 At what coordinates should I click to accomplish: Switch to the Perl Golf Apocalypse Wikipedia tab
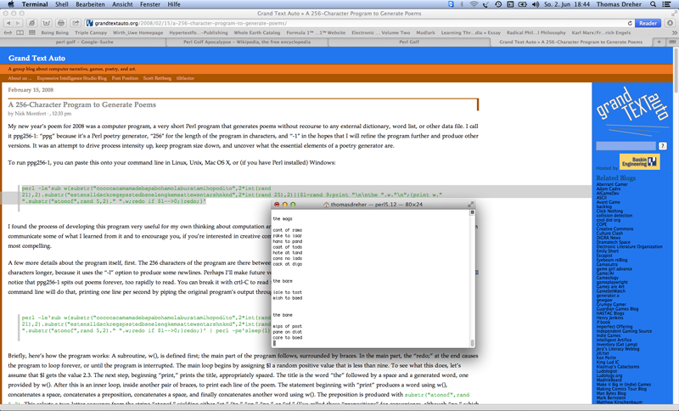click(x=247, y=42)
